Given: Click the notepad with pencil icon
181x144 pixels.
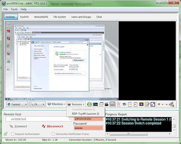Looking at the screenshot, I should click(147, 104).
